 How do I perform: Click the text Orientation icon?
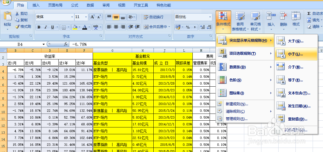tap(130, 17)
